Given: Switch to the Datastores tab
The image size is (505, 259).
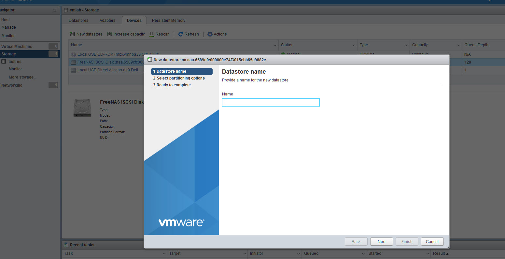Looking at the screenshot, I should point(78,21).
